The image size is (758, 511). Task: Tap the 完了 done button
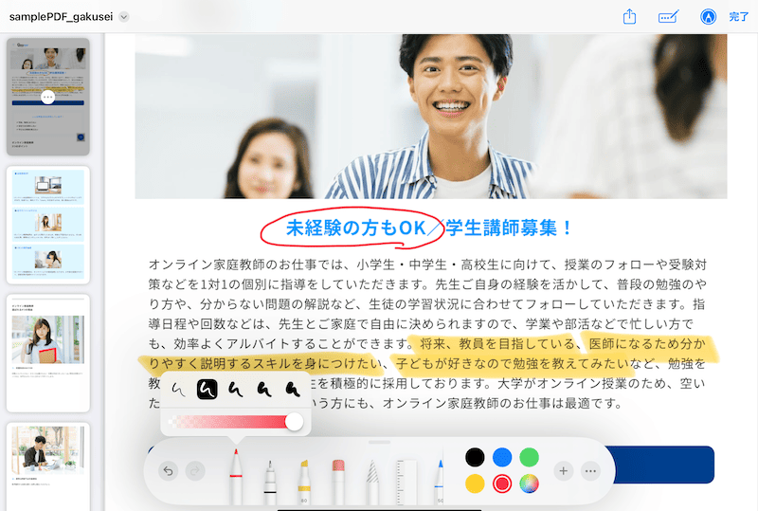click(739, 17)
